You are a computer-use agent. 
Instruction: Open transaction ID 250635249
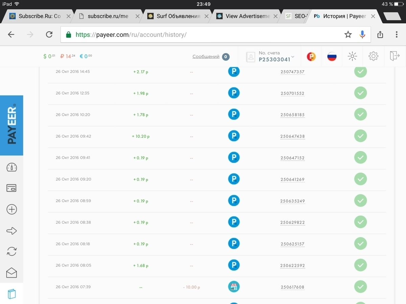[x=293, y=201]
